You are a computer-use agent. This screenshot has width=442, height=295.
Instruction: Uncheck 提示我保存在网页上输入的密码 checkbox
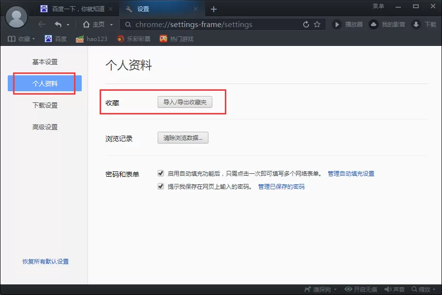[161, 186]
